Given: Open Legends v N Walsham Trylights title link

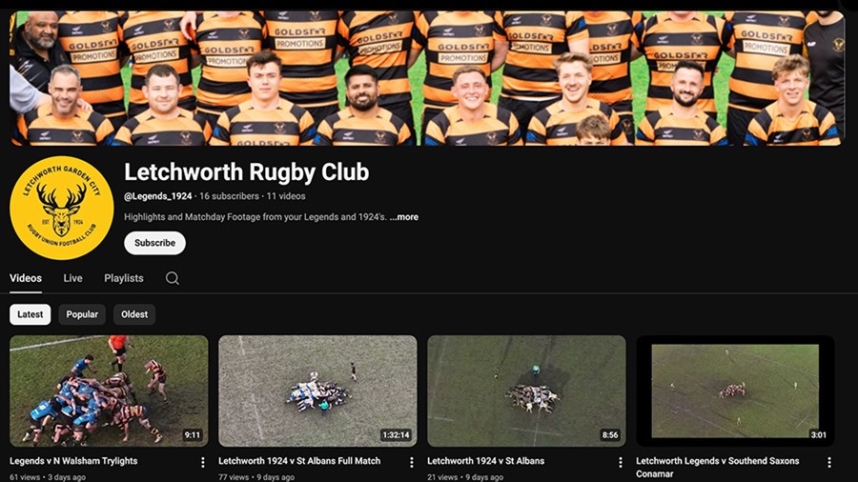Looking at the screenshot, I should (73, 461).
